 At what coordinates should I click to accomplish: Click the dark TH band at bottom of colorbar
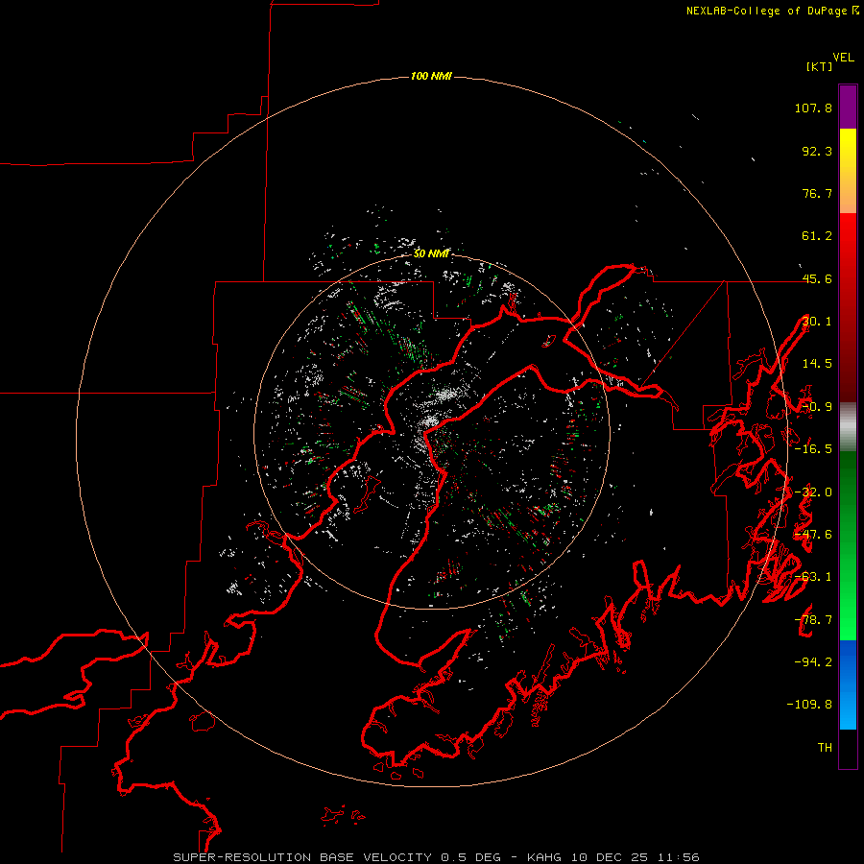(848, 748)
